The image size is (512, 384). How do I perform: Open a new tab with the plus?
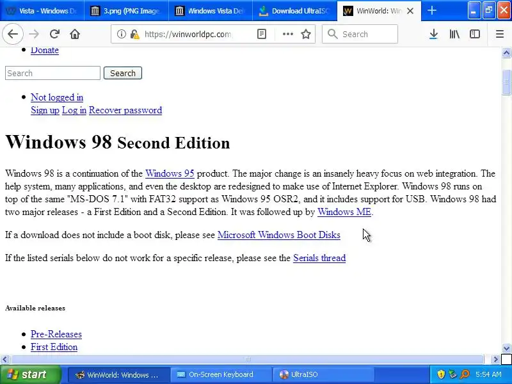click(431, 10)
